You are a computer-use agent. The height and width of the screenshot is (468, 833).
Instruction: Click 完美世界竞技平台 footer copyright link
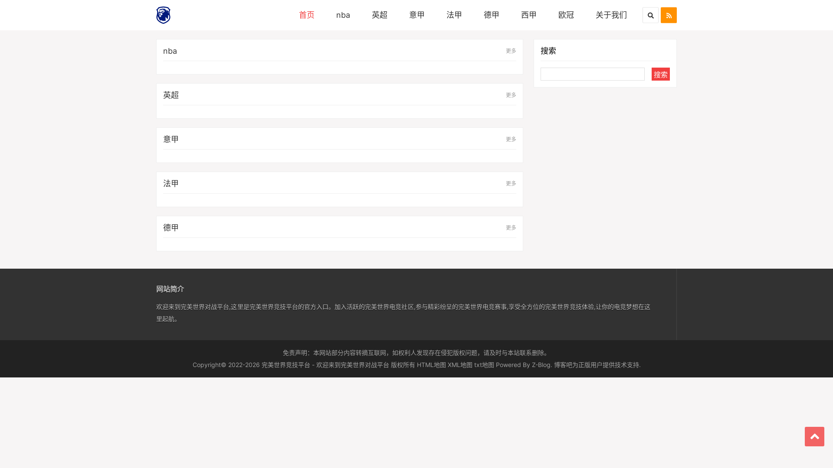[286, 365]
